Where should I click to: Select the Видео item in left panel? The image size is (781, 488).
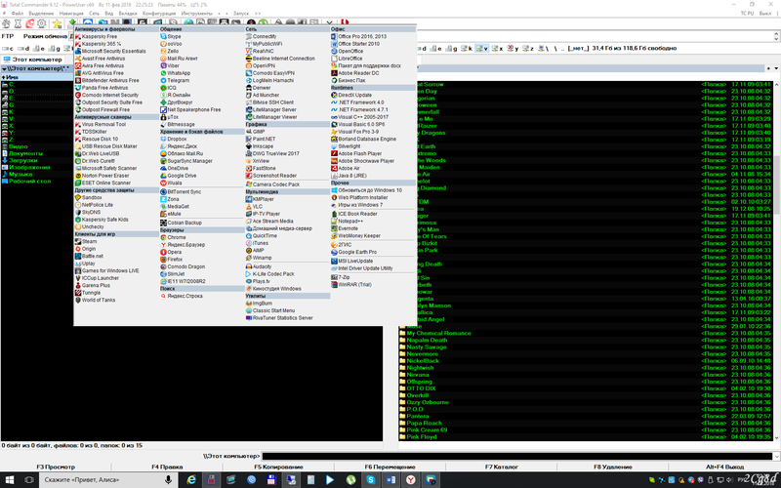15,147
